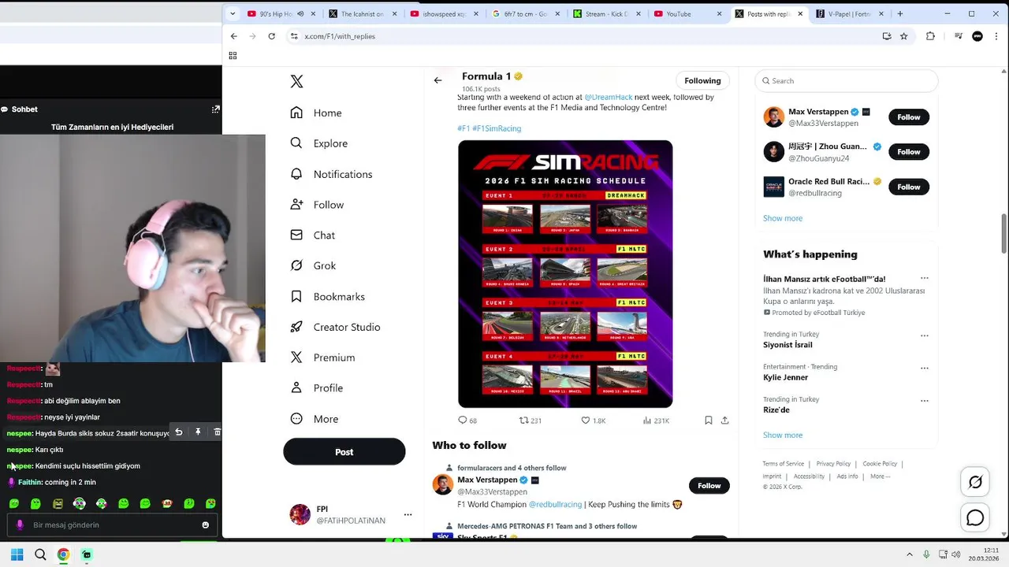The image size is (1009, 567).
Task: Follow Zhou Guanyu in the sidebar list
Action: pyautogui.click(x=909, y=152)
